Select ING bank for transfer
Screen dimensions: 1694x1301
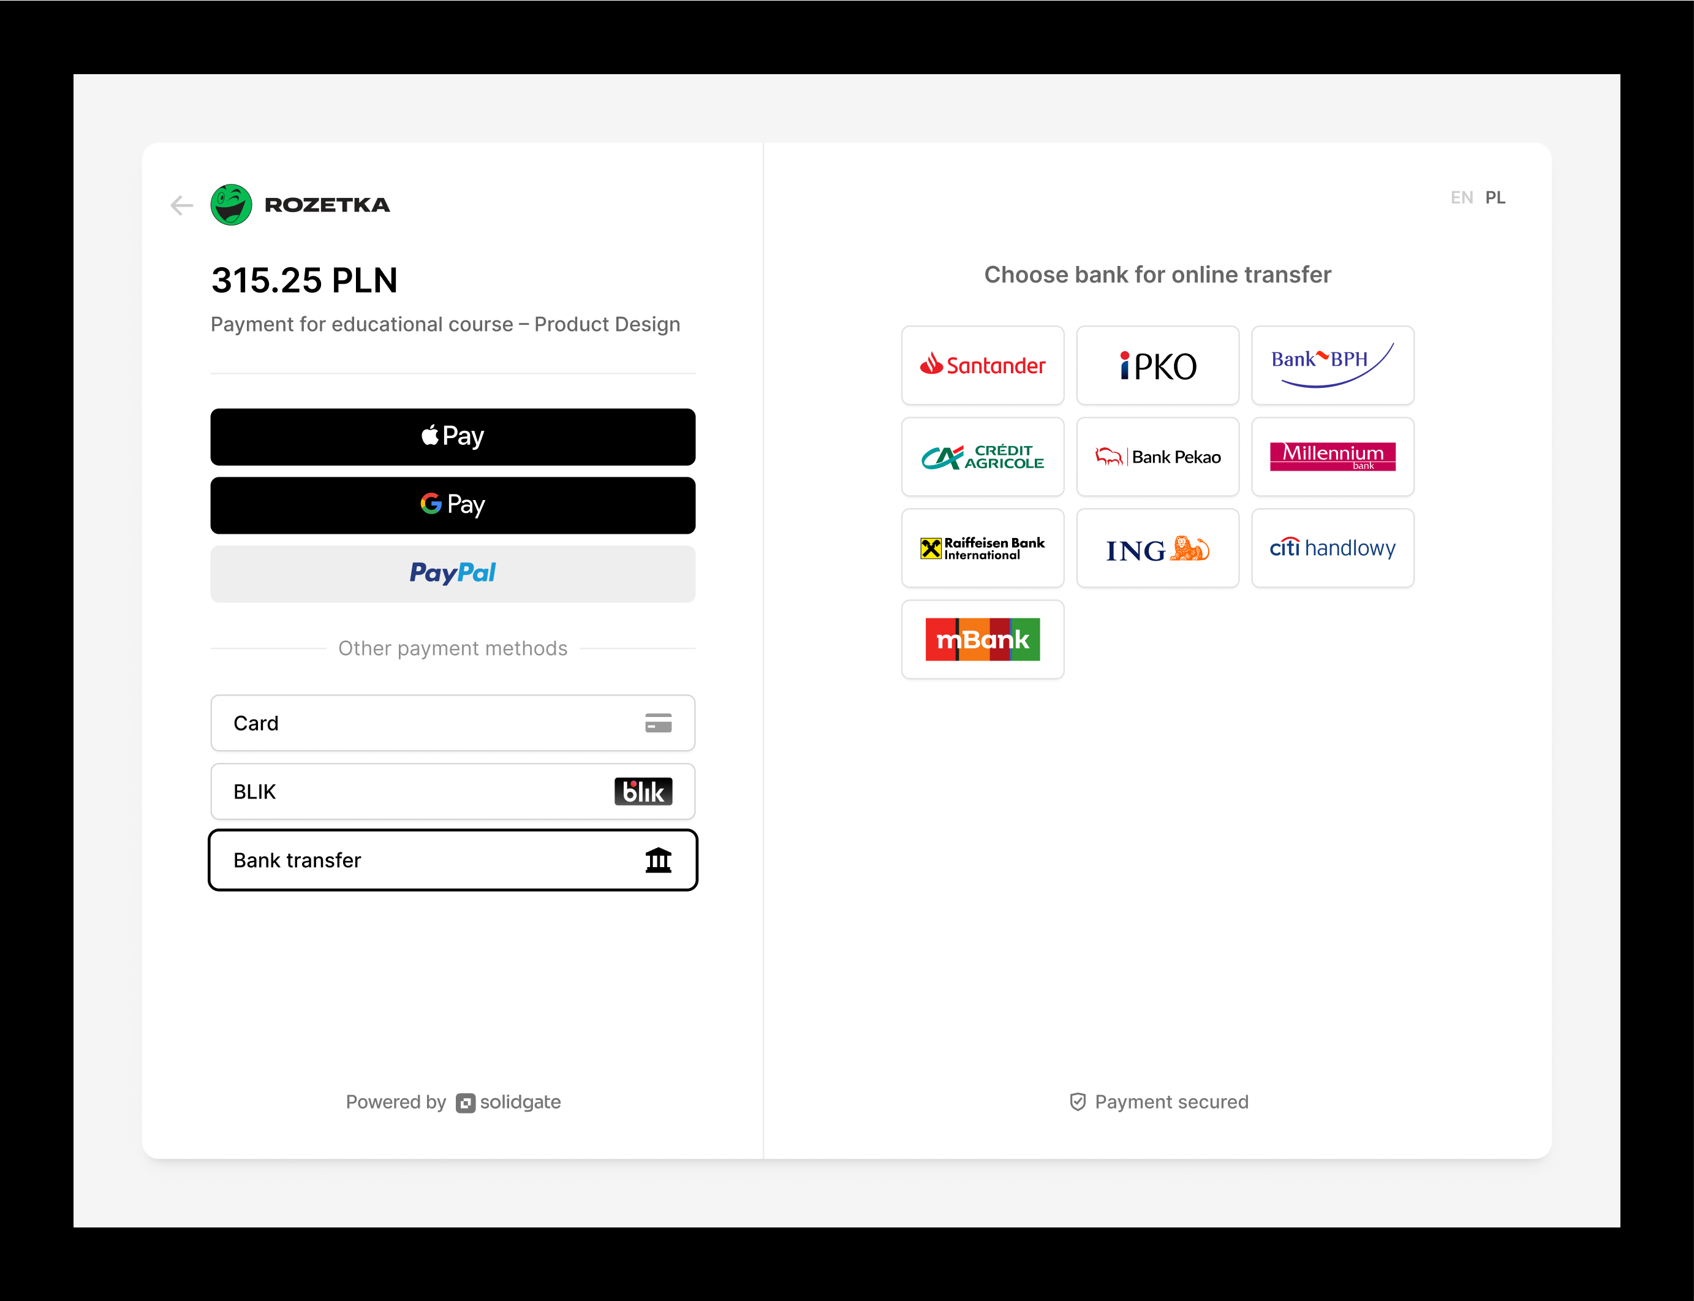1159,548
